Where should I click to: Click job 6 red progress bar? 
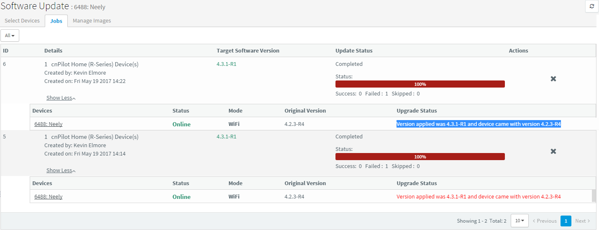tap(420, 84)
